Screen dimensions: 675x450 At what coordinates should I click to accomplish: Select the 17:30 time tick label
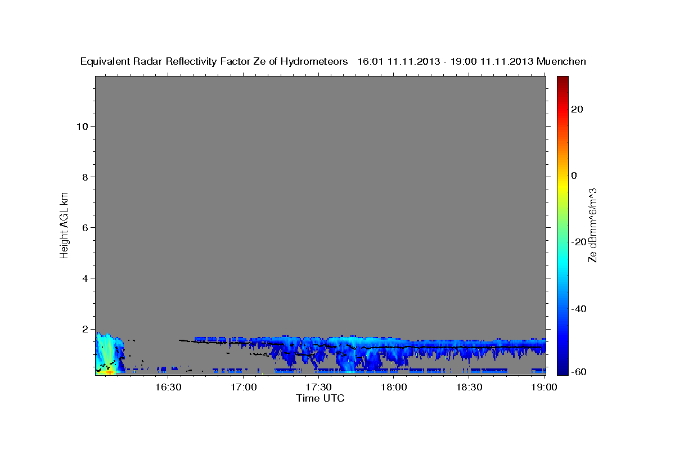pos(319,387)
